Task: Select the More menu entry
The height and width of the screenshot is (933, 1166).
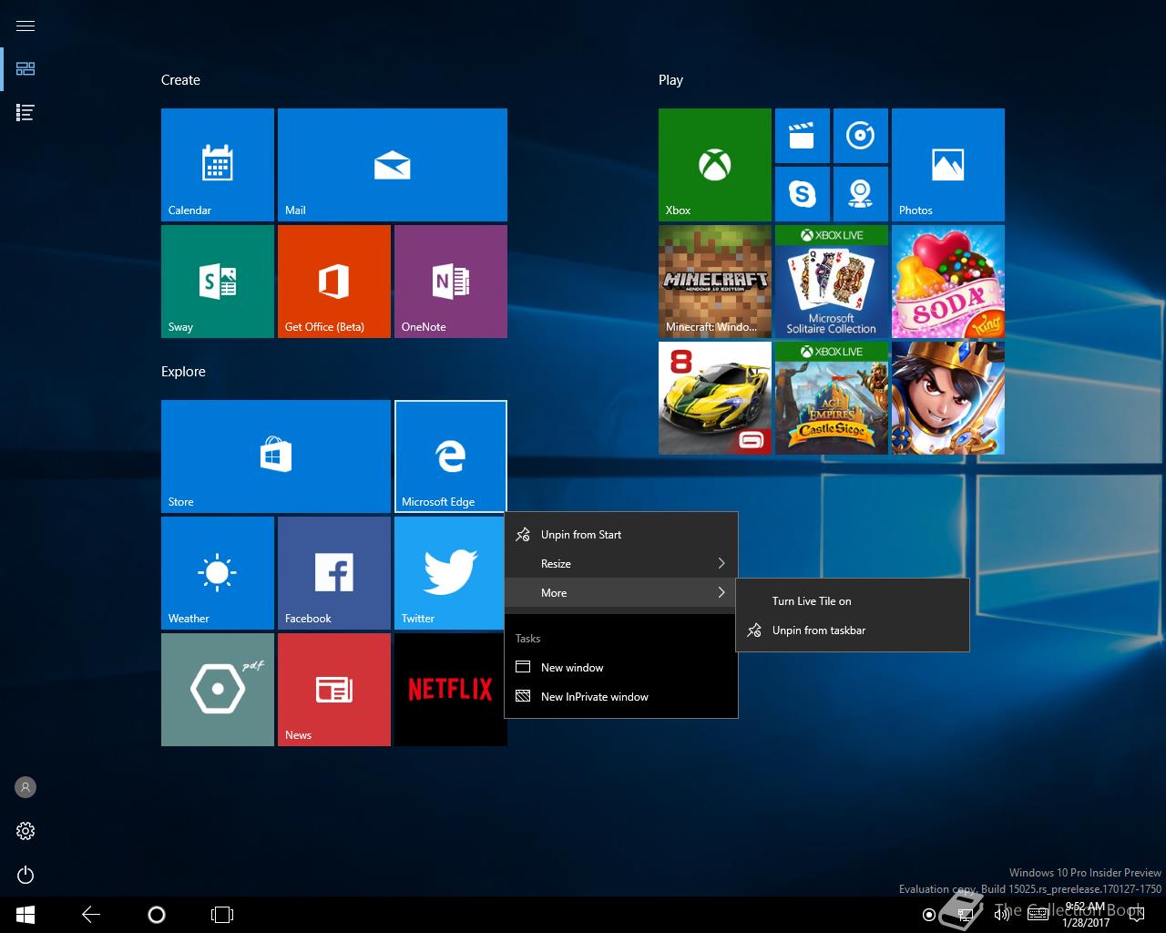Action: coord(621,593)
